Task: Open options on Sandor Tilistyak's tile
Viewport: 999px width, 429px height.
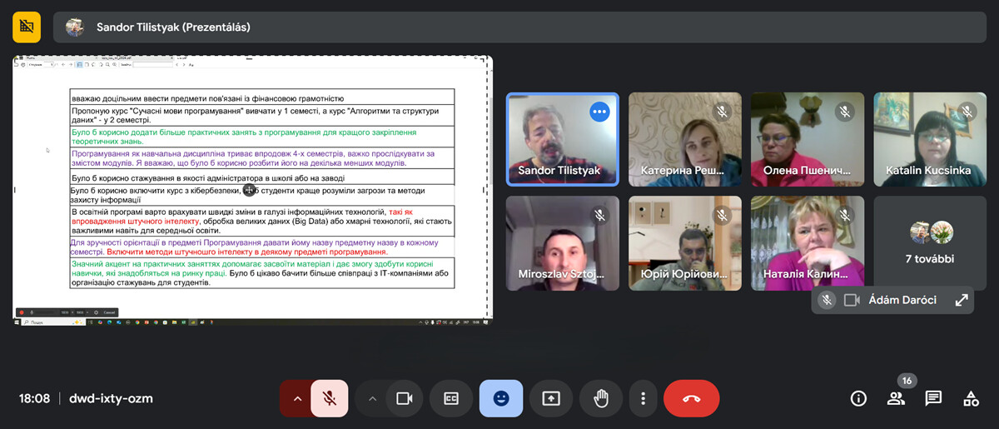Action: tap(599, 112)
